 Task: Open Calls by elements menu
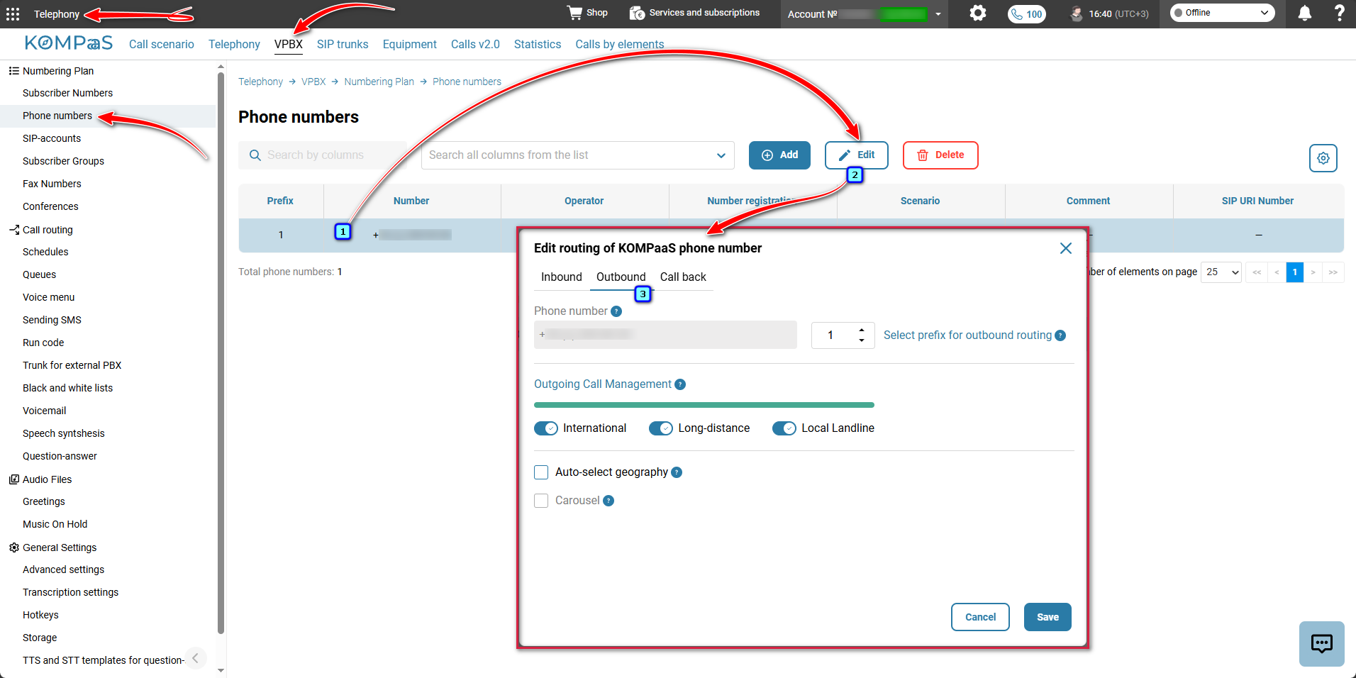coord(620,44)
